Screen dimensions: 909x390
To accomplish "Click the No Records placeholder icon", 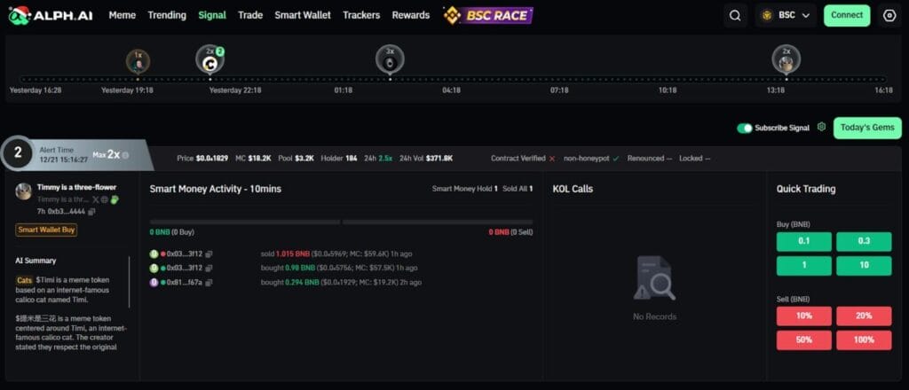I will click(x=654, y=279).
